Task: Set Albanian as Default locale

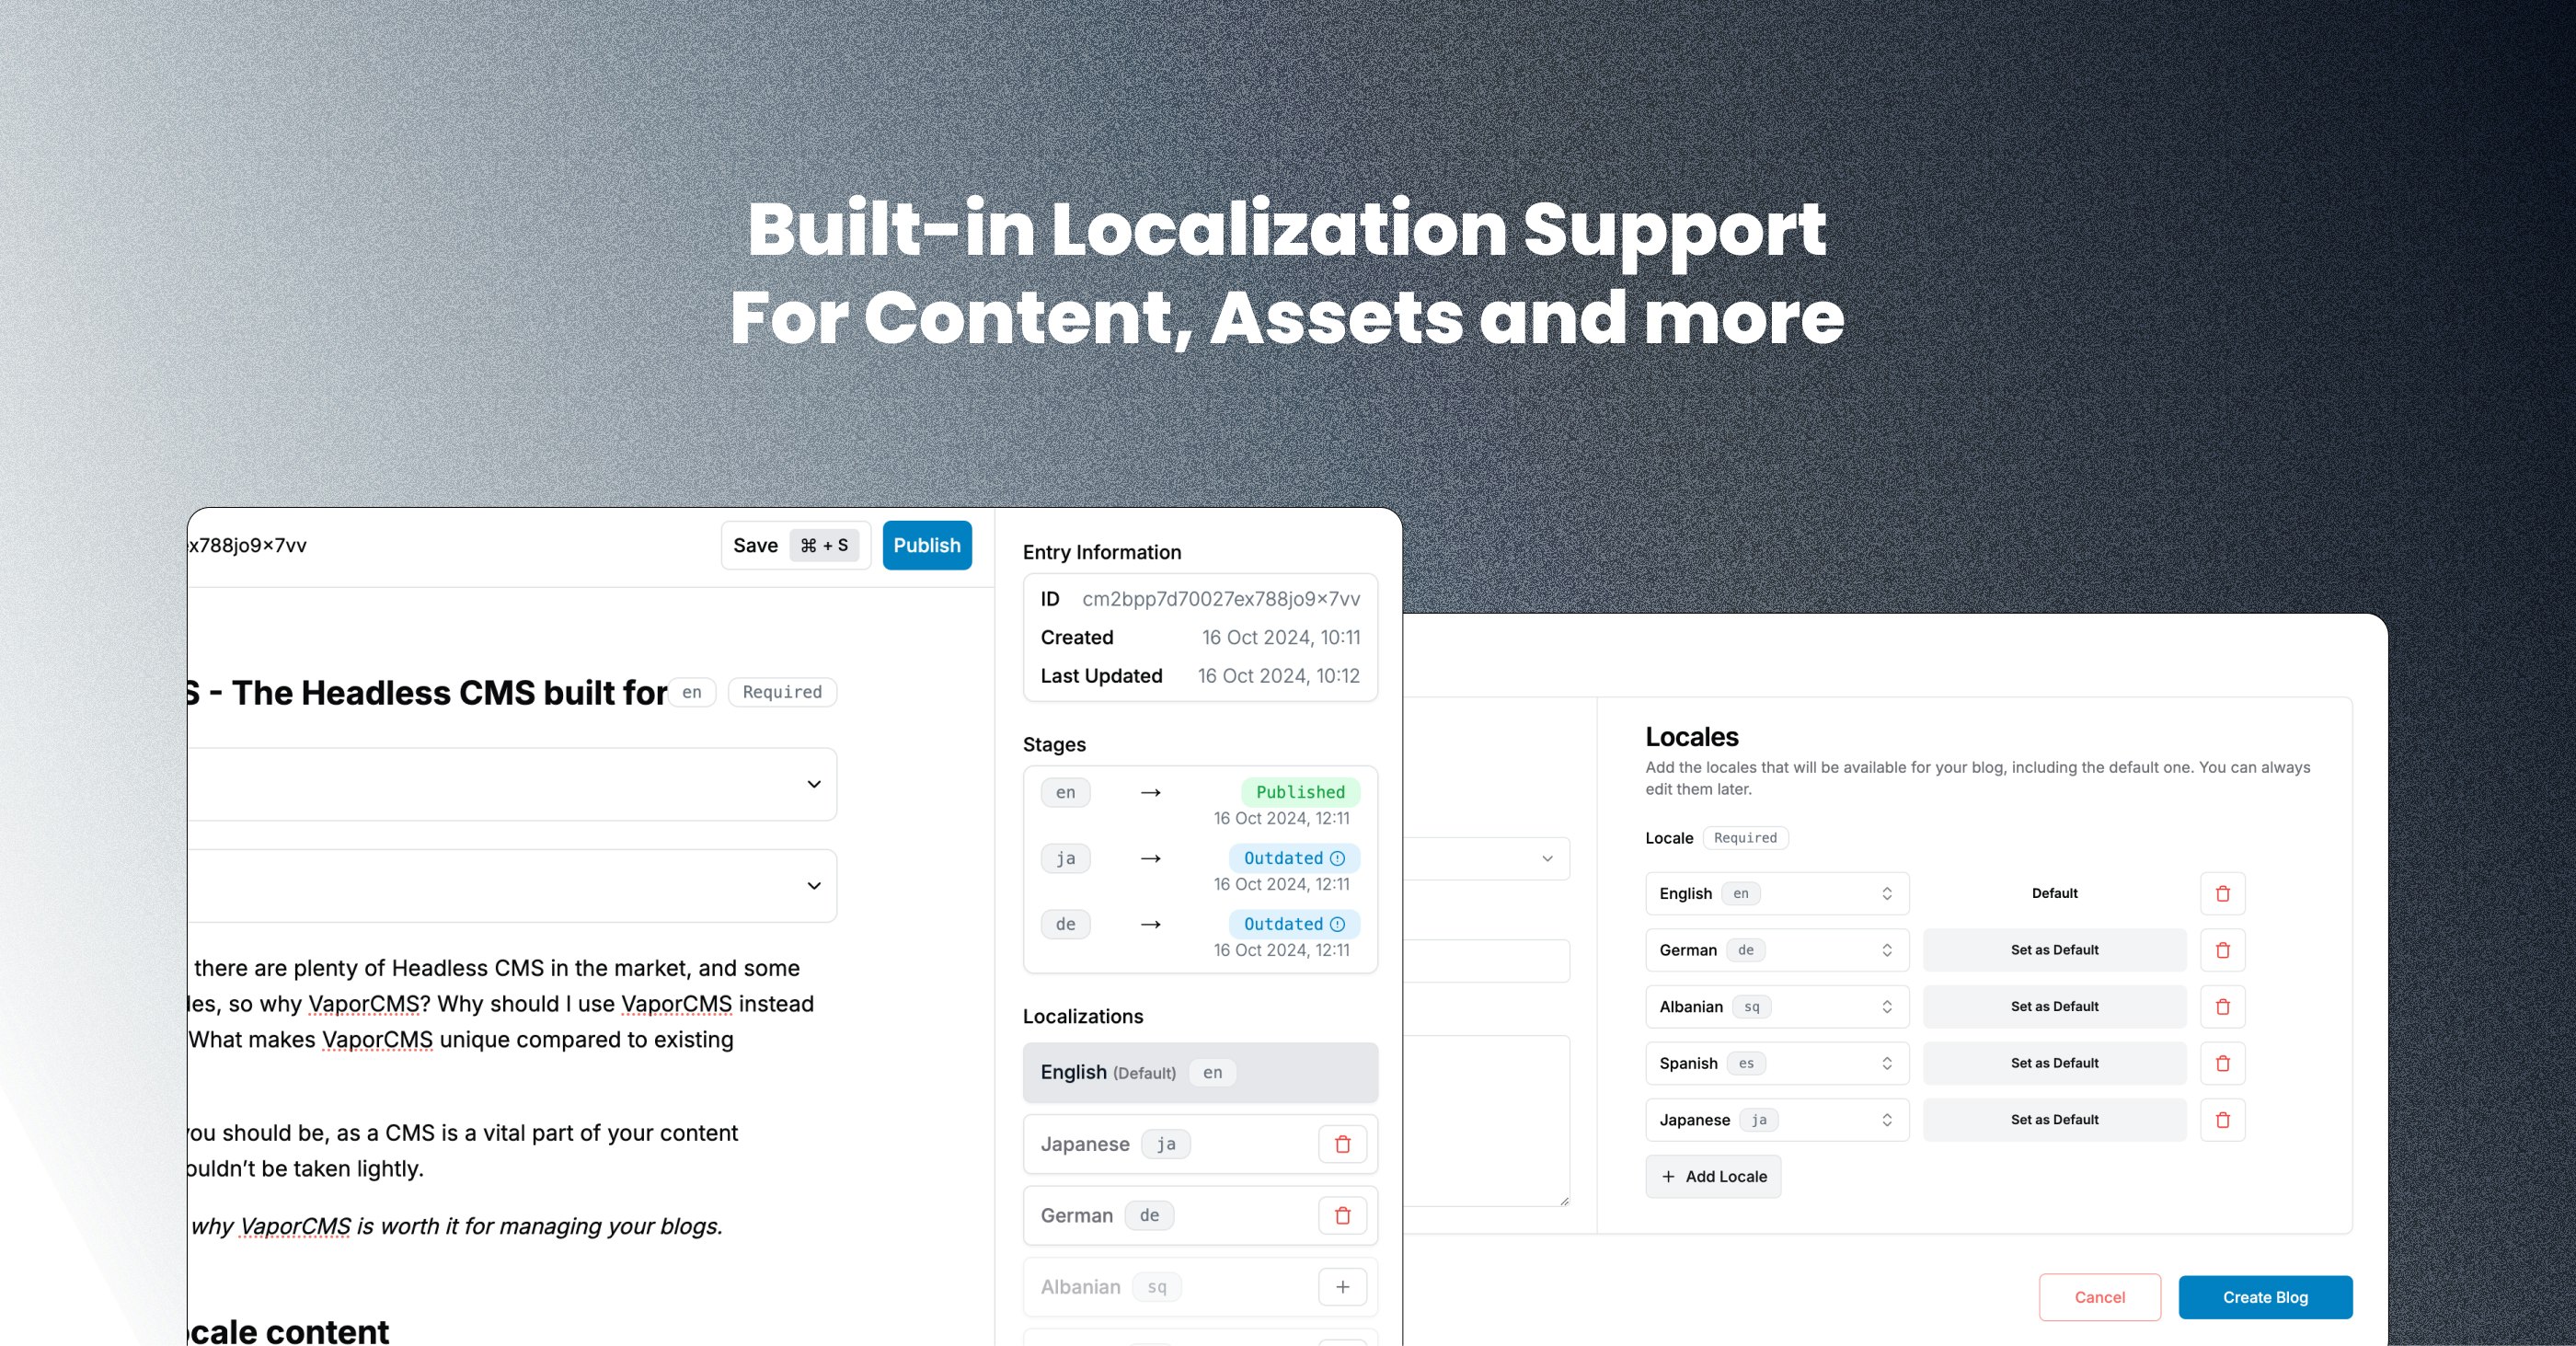Action: pos(2054,1007)
